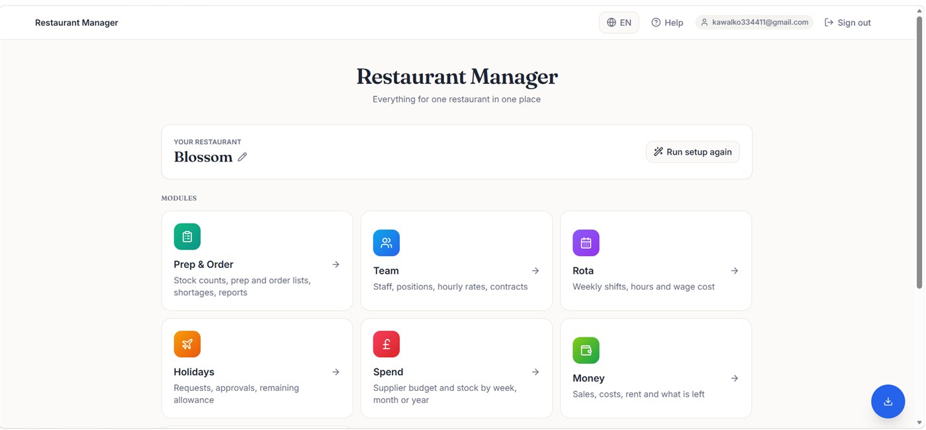
Task: Click the purple Rota calendar icon
Action: tap(586, 243)
